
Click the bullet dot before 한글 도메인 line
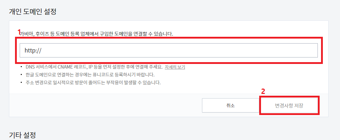point(21,75)
